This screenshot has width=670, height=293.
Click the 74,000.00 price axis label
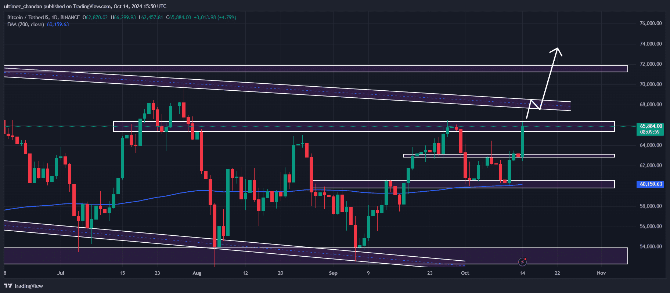[651, 44]
